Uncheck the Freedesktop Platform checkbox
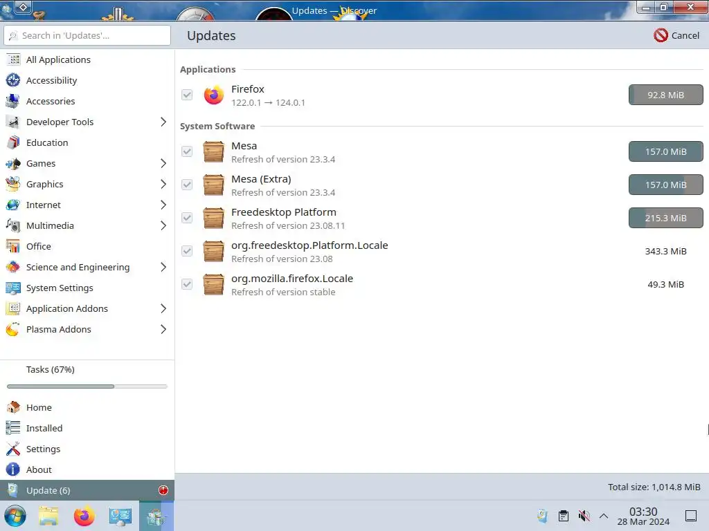The image size is (709, 531). [187, 218]
